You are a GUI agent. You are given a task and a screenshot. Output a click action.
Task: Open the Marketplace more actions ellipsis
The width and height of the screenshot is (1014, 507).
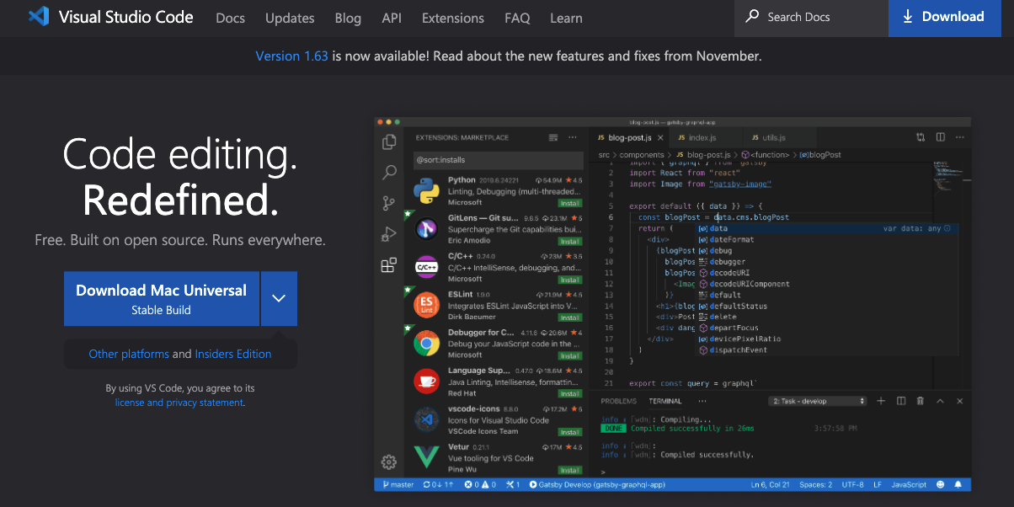573,137
